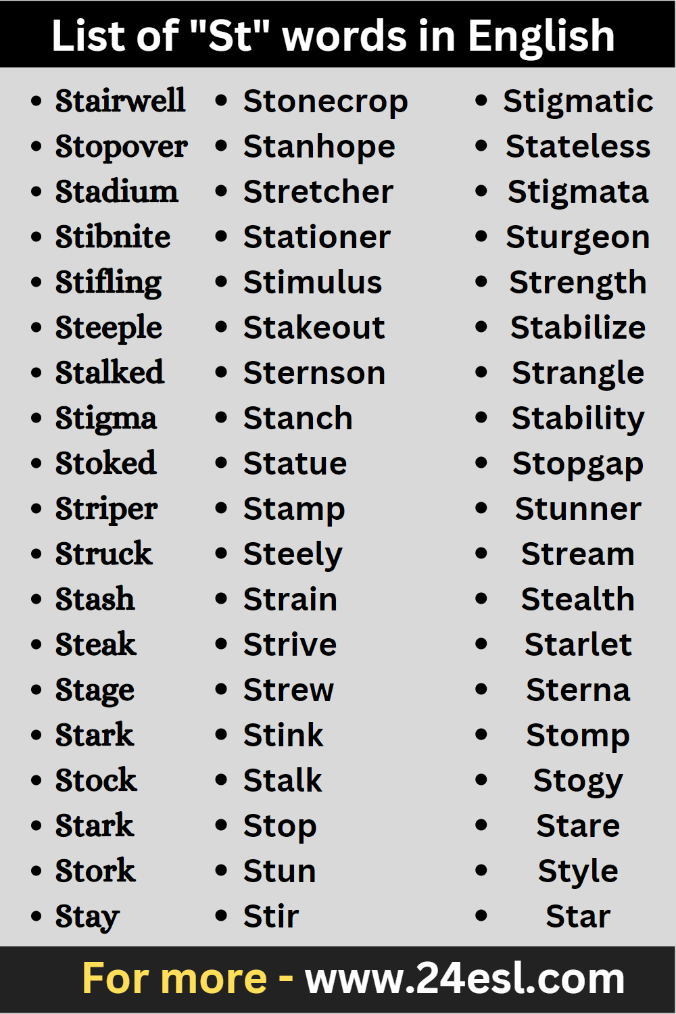
Task: Click on the word Strive
Action: (290, 645)
